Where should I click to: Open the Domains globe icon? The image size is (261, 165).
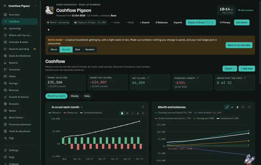[x=5, y=104]
